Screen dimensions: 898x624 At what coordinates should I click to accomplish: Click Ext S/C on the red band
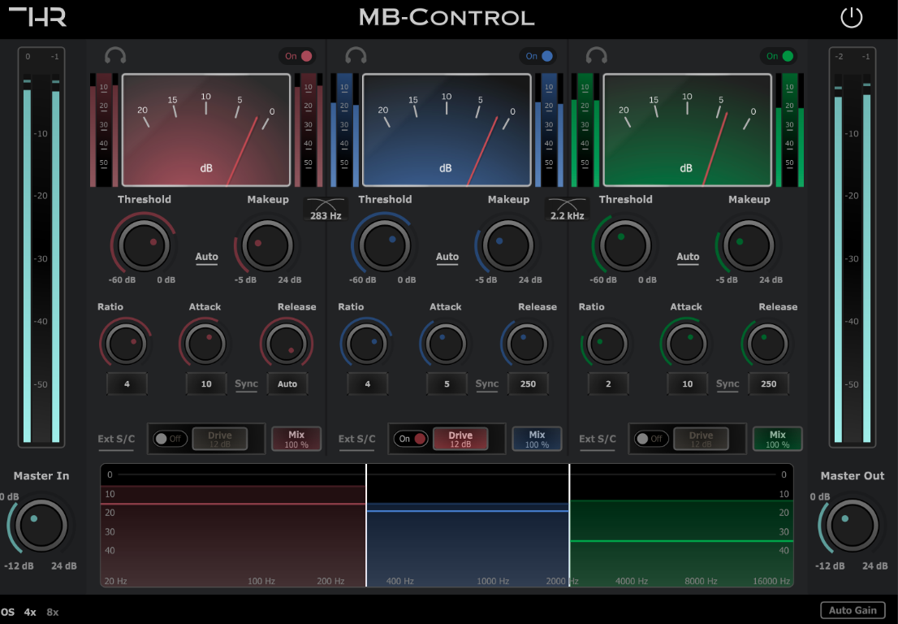click(x=116, y=440)
